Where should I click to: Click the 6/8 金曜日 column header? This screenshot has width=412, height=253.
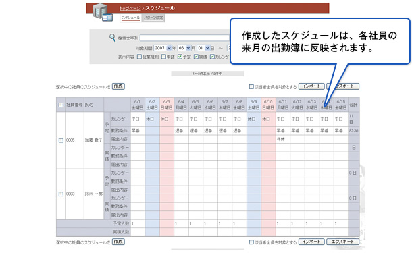click(239, 105)
